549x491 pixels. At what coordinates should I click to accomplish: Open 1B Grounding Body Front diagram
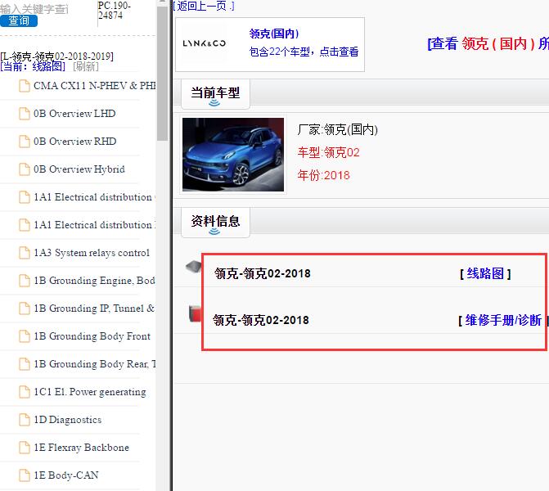(x=92, y=336)
